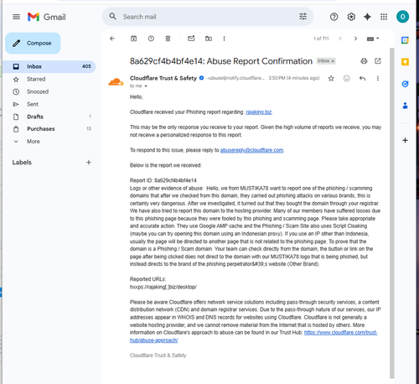Click the Compose button

[33, 43]
